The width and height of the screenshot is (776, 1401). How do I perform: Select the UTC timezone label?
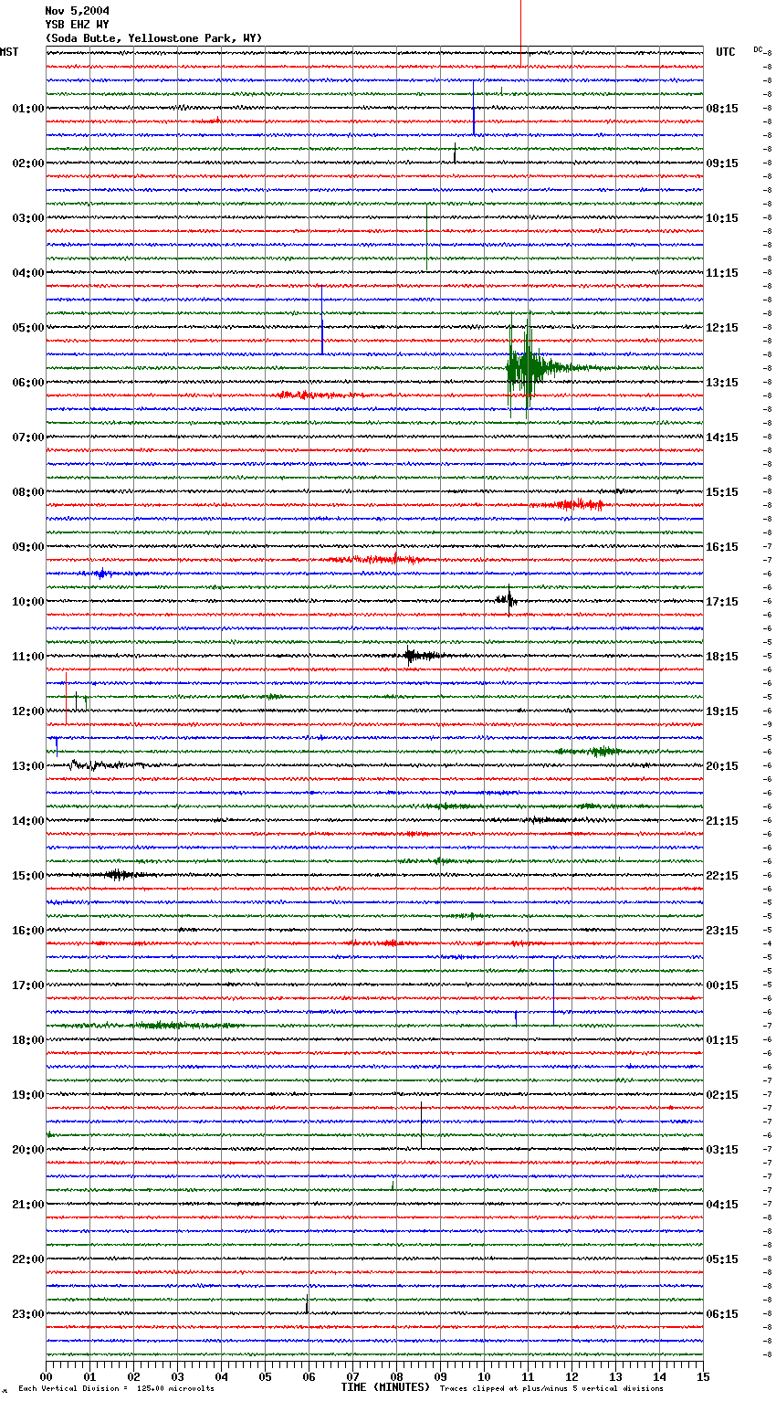[726, 52]
